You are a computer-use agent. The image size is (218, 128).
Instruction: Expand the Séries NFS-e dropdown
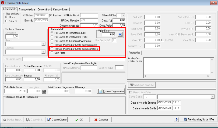pos(123,15)
